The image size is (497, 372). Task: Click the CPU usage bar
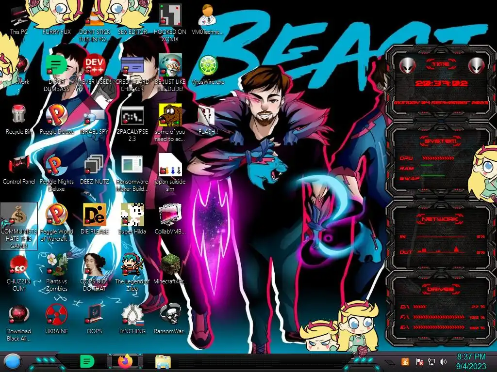click(438, 158)
